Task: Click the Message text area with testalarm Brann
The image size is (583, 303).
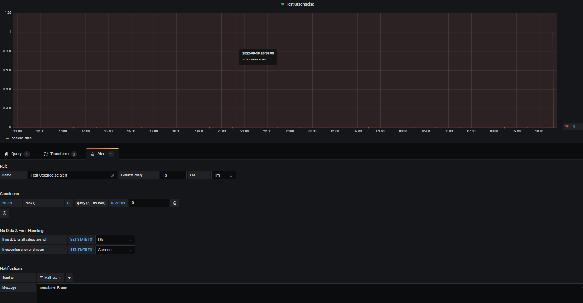Action: click(310, 293)
